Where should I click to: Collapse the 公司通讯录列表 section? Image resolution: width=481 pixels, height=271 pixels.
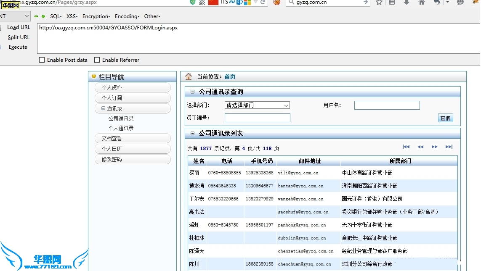[192, 133]
